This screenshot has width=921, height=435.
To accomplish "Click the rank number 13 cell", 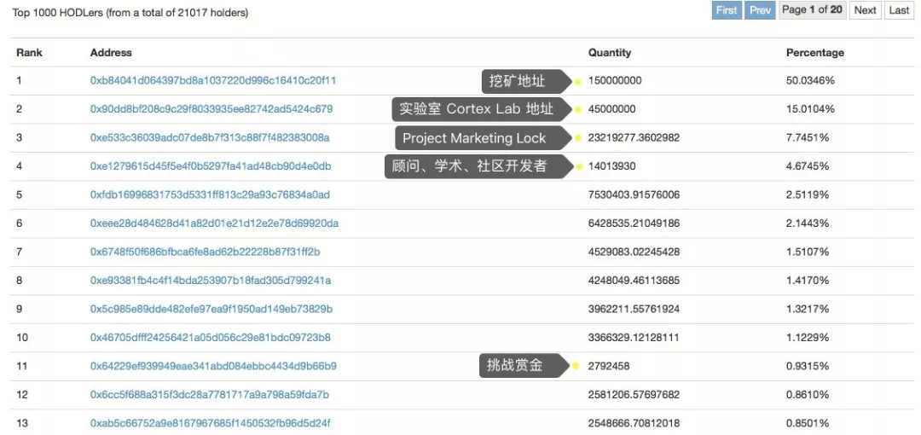I will pos(21,423).
